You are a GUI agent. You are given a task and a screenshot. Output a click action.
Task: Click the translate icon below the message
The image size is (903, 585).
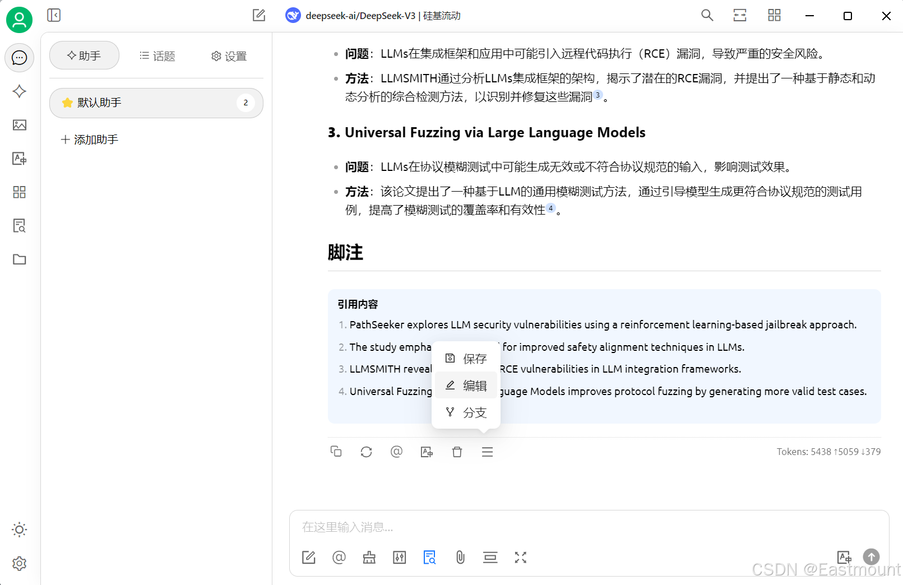(x=427, y=452)
